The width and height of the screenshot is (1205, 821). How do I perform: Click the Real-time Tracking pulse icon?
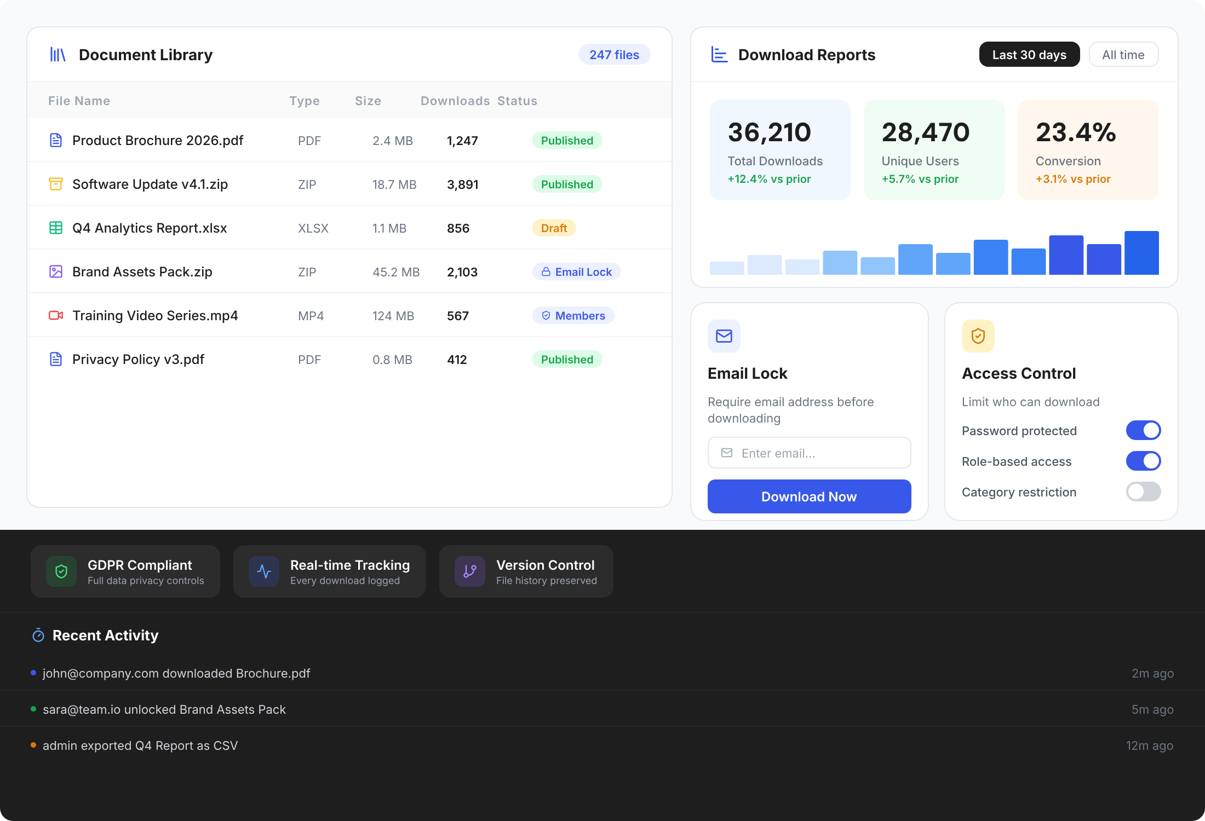point(264,571)
